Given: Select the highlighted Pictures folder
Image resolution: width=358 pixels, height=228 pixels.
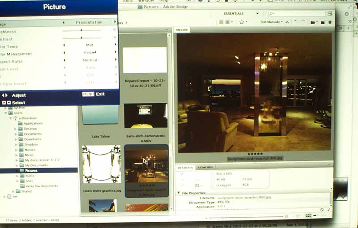Looking at the screenshot, I should tap(39, 170).
